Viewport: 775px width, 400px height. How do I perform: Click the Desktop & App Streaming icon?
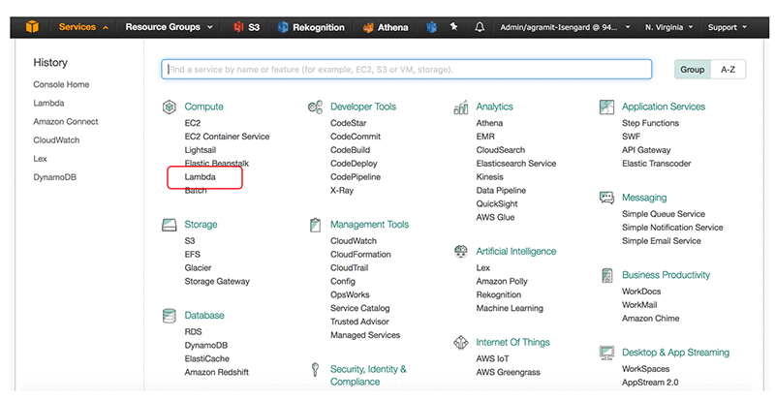click(606, 353)
